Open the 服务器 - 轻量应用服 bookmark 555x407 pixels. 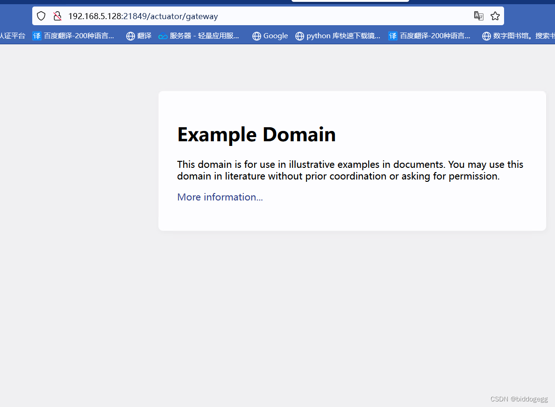click(x=199, y=36)
